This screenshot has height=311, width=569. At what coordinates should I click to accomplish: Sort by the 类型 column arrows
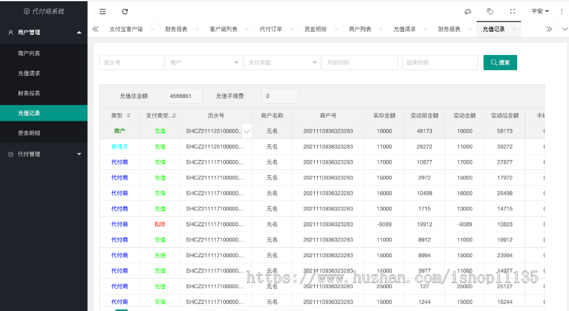tap(128, 116)
